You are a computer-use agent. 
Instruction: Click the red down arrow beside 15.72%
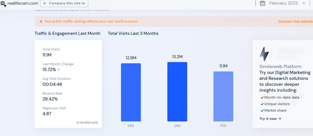59,70
